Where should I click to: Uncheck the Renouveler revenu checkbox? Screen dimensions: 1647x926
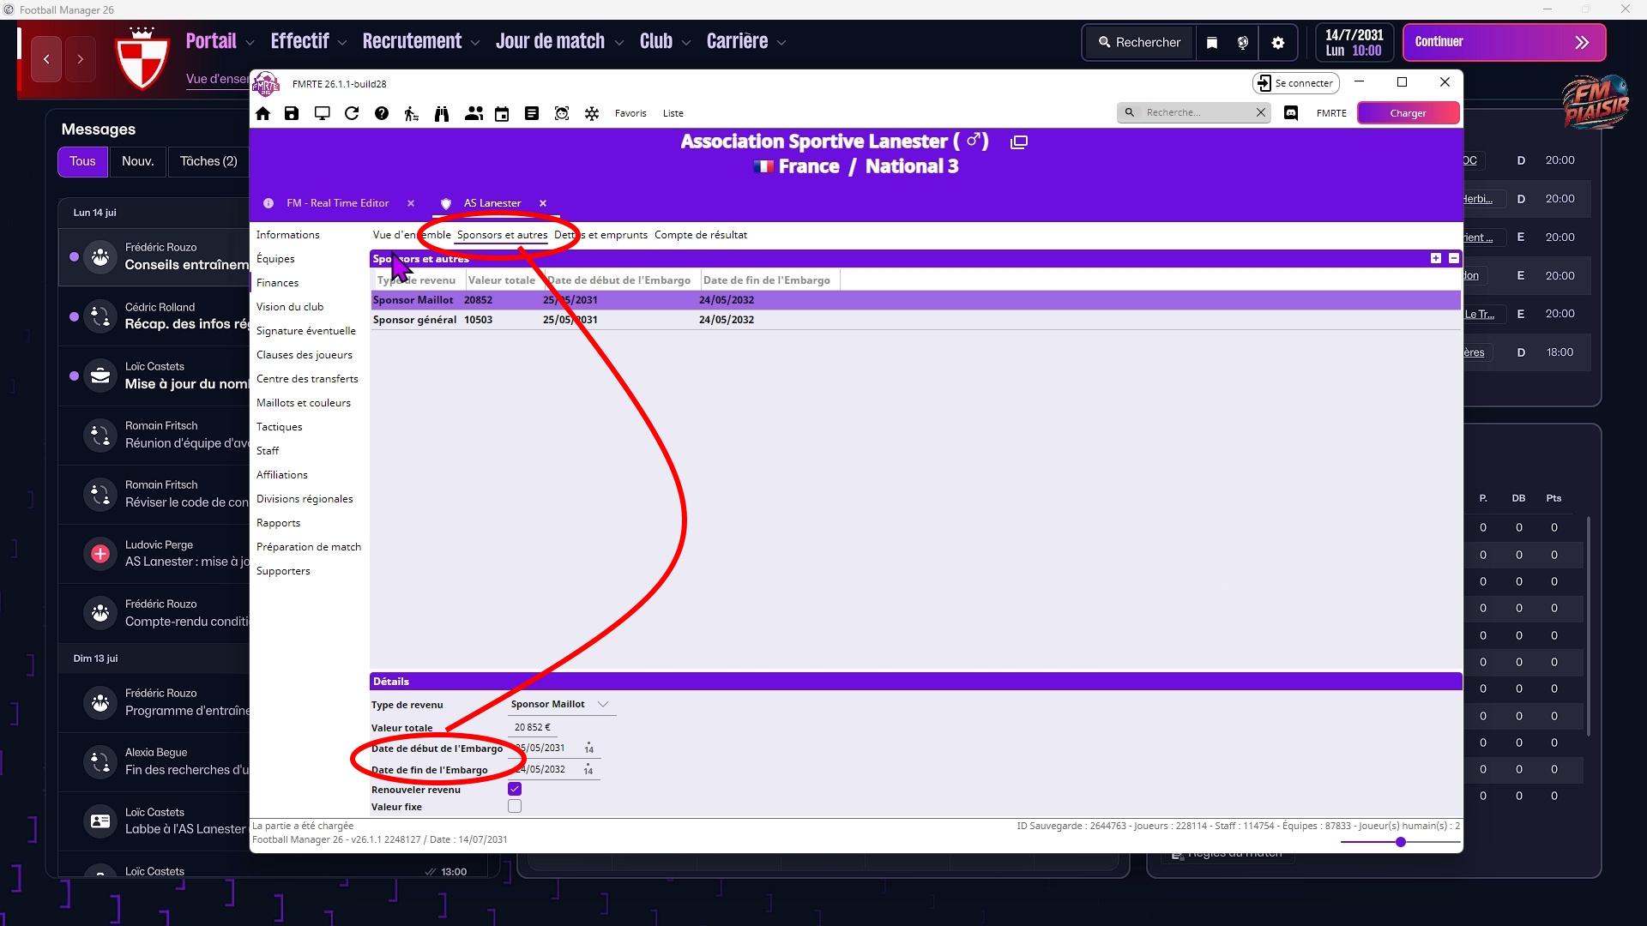515,789
